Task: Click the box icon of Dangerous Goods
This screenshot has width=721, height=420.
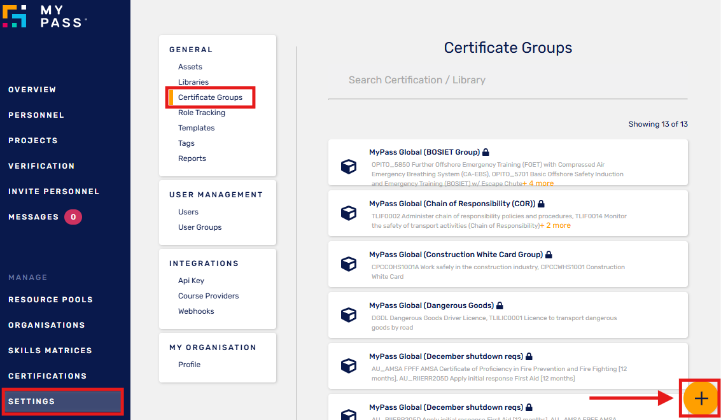Action: (349, 315)
